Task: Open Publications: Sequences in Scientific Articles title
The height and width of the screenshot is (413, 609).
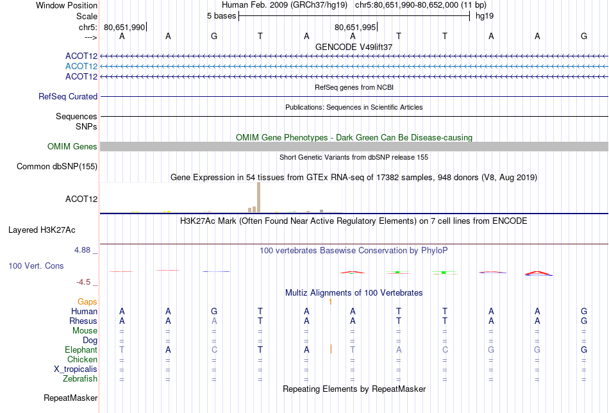Action: (354, 107)
